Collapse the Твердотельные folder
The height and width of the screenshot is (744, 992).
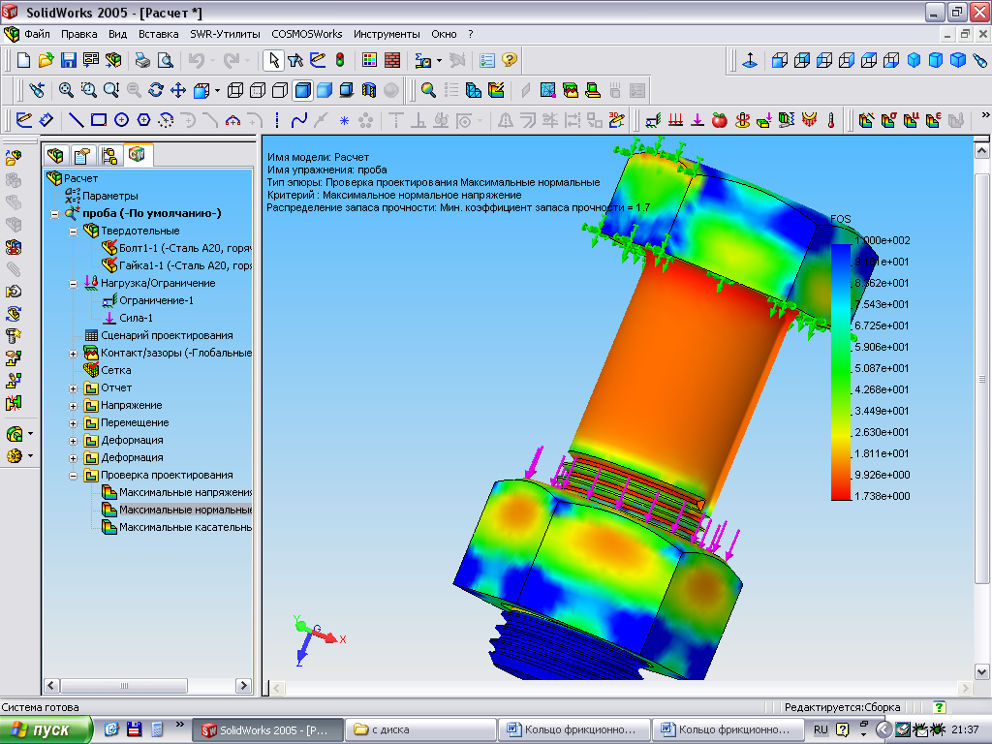tap(73, 232)
